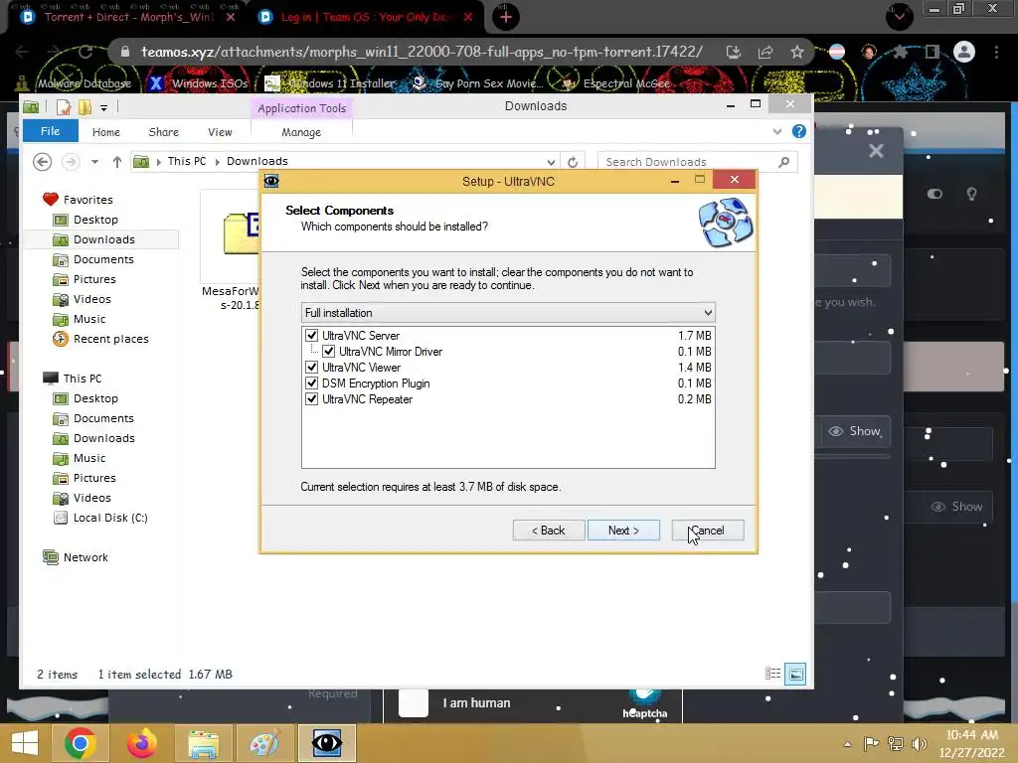Go up one folder level

click(x=117, y=162)
